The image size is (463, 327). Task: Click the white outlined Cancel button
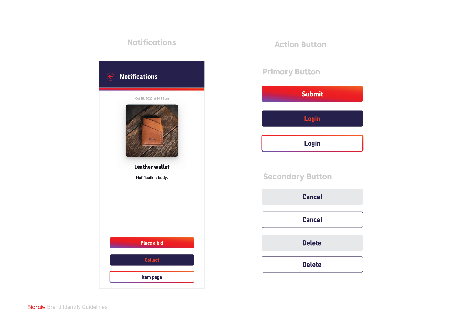[312, 220]
